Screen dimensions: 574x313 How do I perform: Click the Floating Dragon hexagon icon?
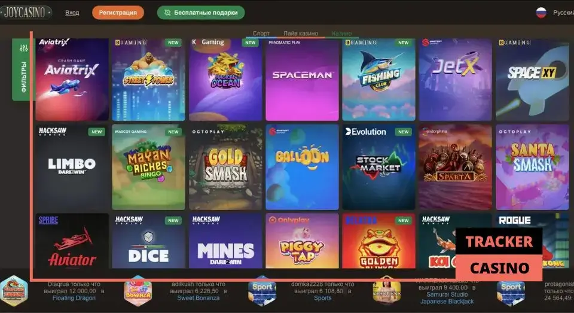coord(14,291)
